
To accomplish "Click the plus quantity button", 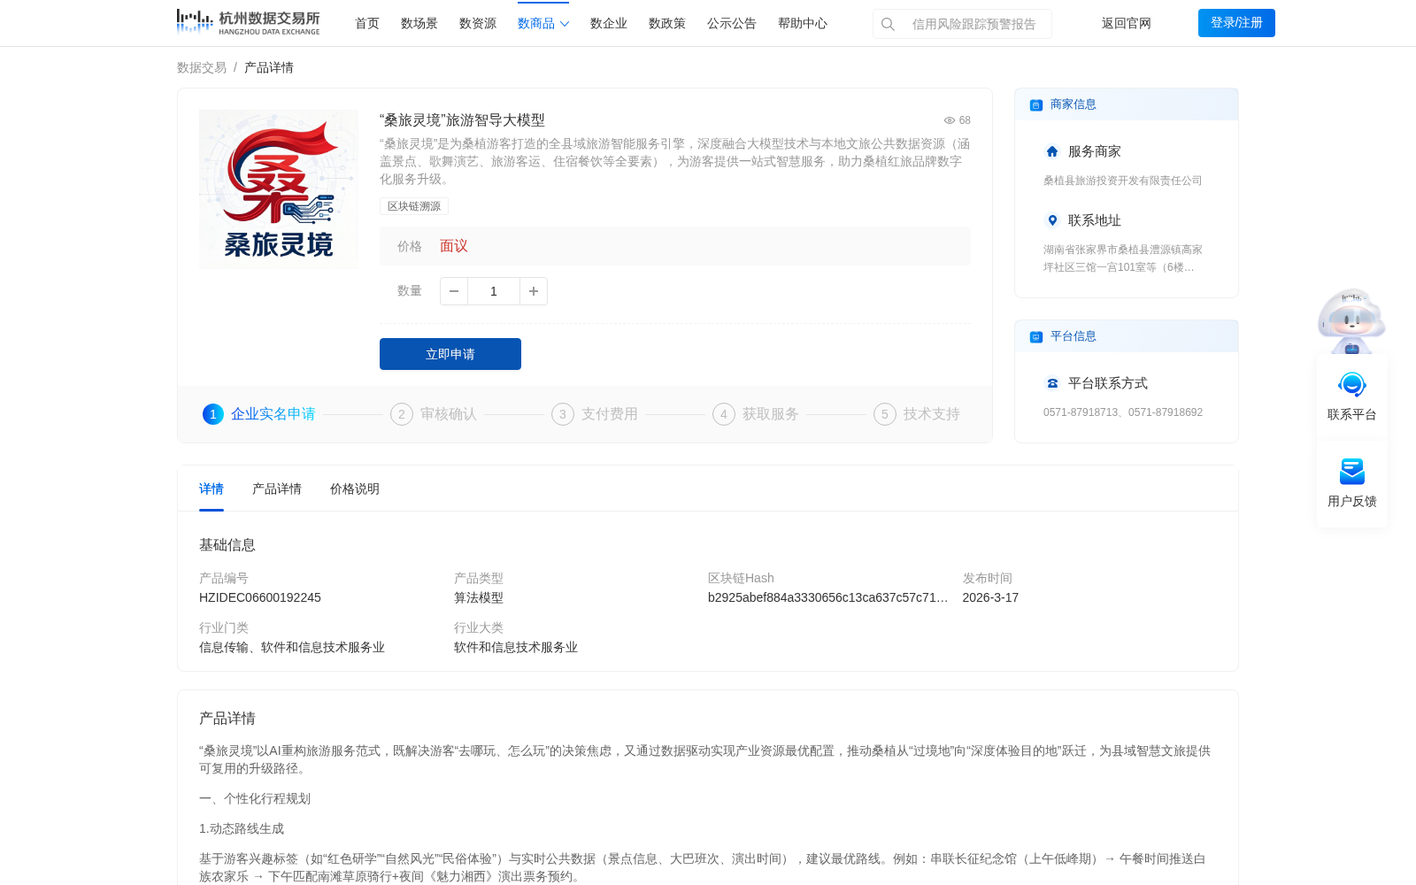I will coord(534,291).
